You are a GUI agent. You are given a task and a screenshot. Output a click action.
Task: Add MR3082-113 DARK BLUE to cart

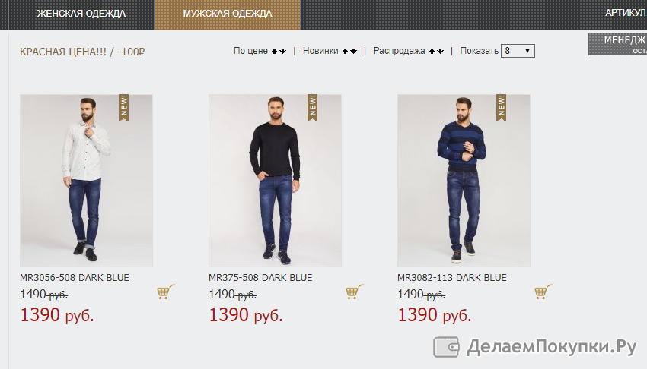[543, 292]
